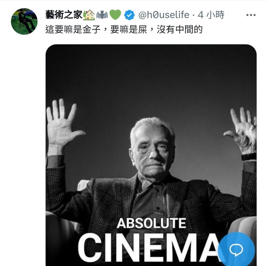This screenshot has width=268, height=266.
Task: Click the blue verified badge
Action: [129, 15]
